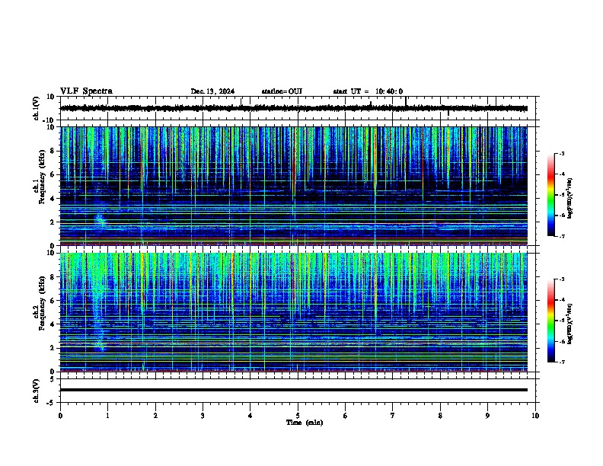Click the ch.1 spectrogram panel
Screen dimensions: 603x466
[x=294, y=186]
